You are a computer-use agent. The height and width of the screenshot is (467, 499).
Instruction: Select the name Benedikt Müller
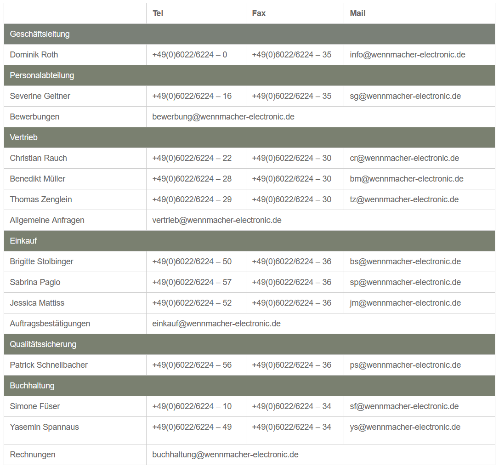pos(37,179)
